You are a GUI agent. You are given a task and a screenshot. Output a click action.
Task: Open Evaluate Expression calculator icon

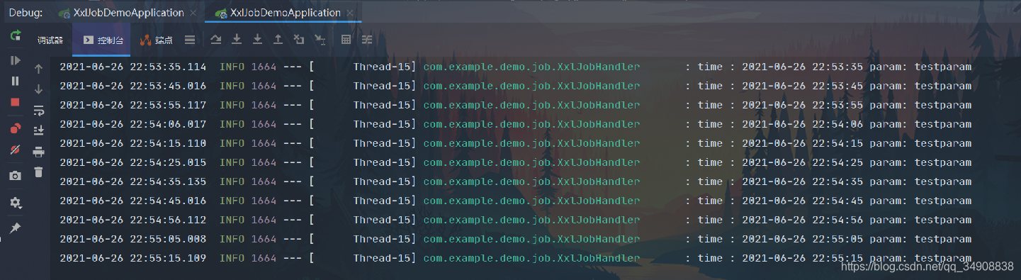click(346, 40)
